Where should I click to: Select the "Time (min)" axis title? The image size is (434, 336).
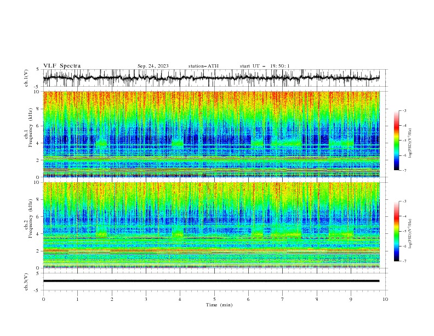click(x=219, y=305)
